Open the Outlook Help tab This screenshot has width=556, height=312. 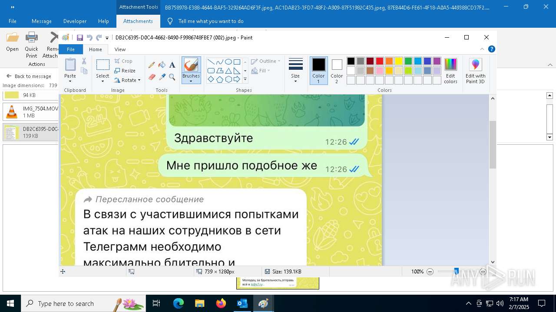[103, 21]
